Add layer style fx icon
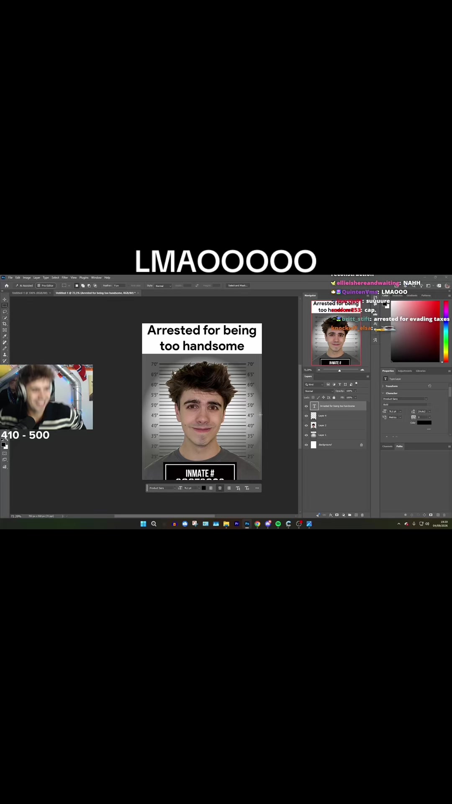Image resolution: width=452 pixels, height=804 pixels. 331,515
